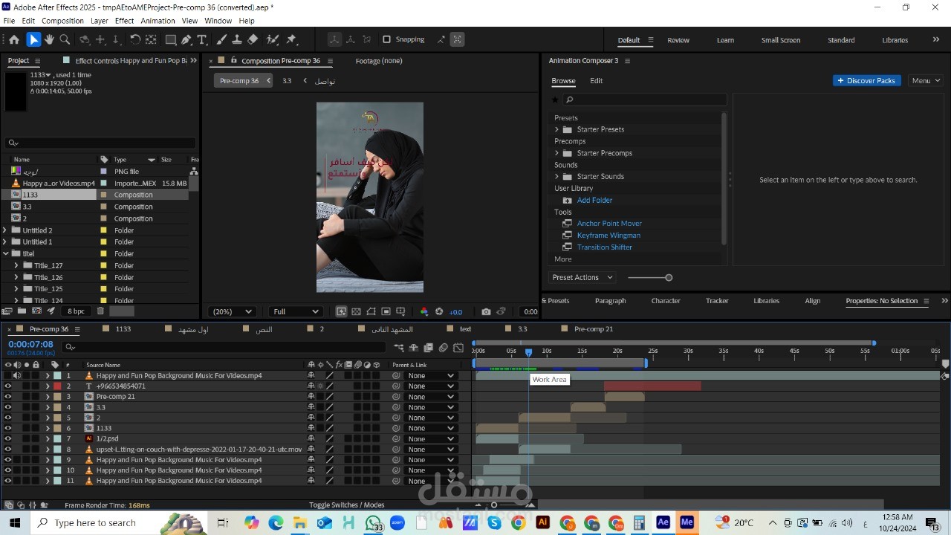Hide the 1/2.psd layer
Screen dimensions: 951x535
pos(8,438)
